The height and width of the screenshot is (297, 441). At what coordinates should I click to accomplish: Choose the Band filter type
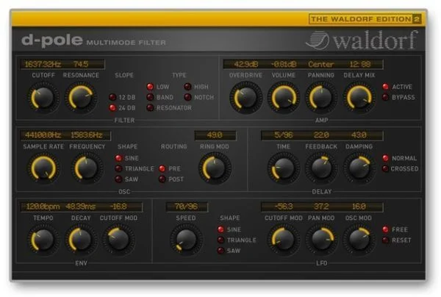[x=150, y=97]
